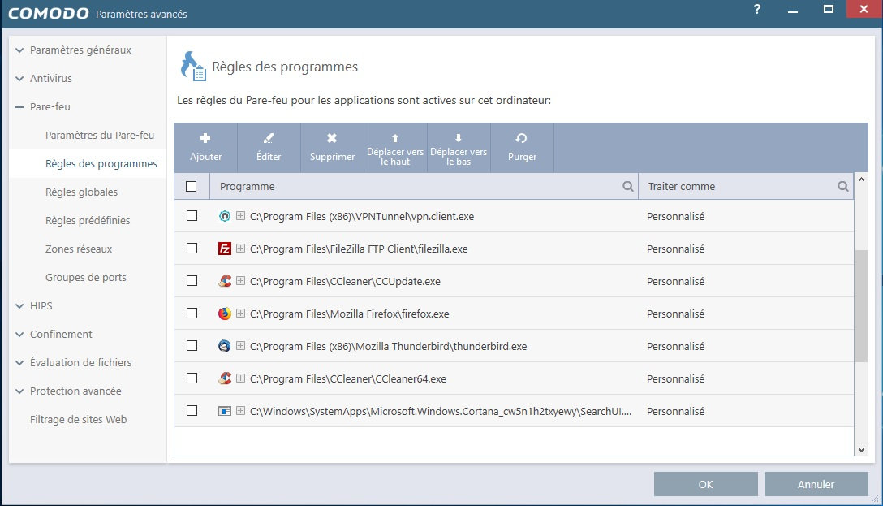Image resolution: width=883 pixels, height=506 pixels.
Task: Check the filezilla.exe rule checkbox
Action: tap(192, 249)
